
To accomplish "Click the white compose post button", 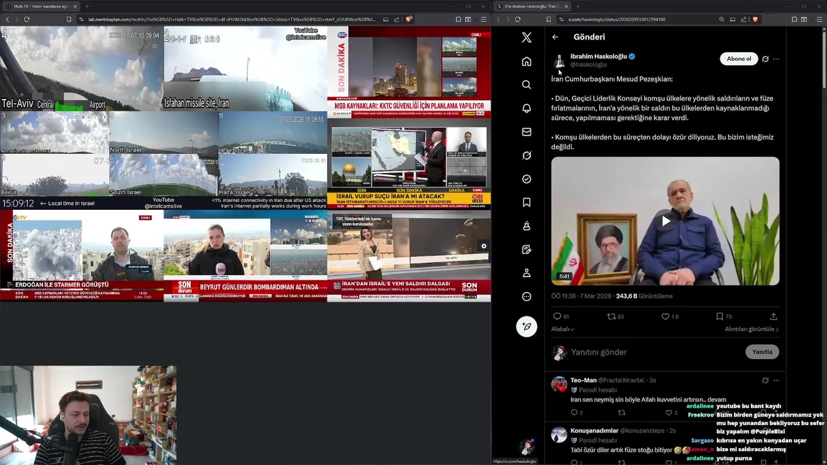I will click(527, 326).
